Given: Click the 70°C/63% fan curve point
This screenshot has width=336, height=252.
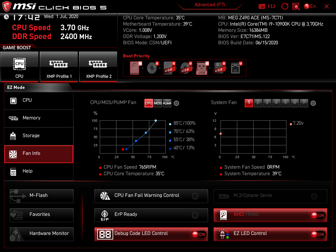Looking at the screenshot, I should [x=146, y=133].
